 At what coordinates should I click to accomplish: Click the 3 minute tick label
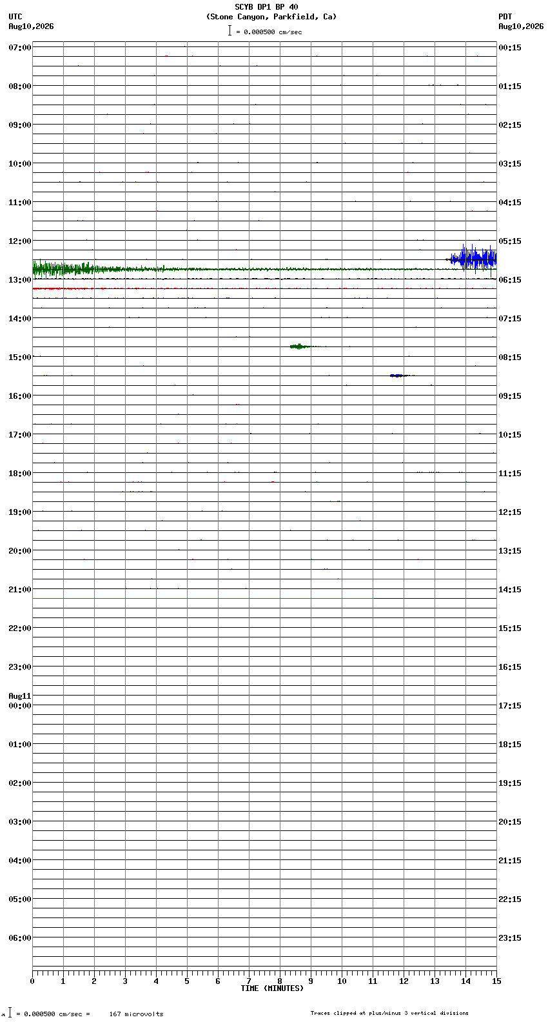125,981
